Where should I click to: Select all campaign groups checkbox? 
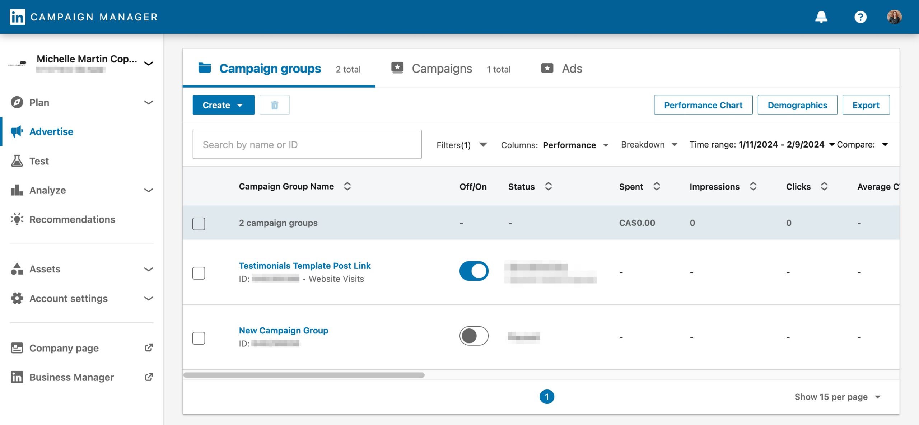(199, 224)
